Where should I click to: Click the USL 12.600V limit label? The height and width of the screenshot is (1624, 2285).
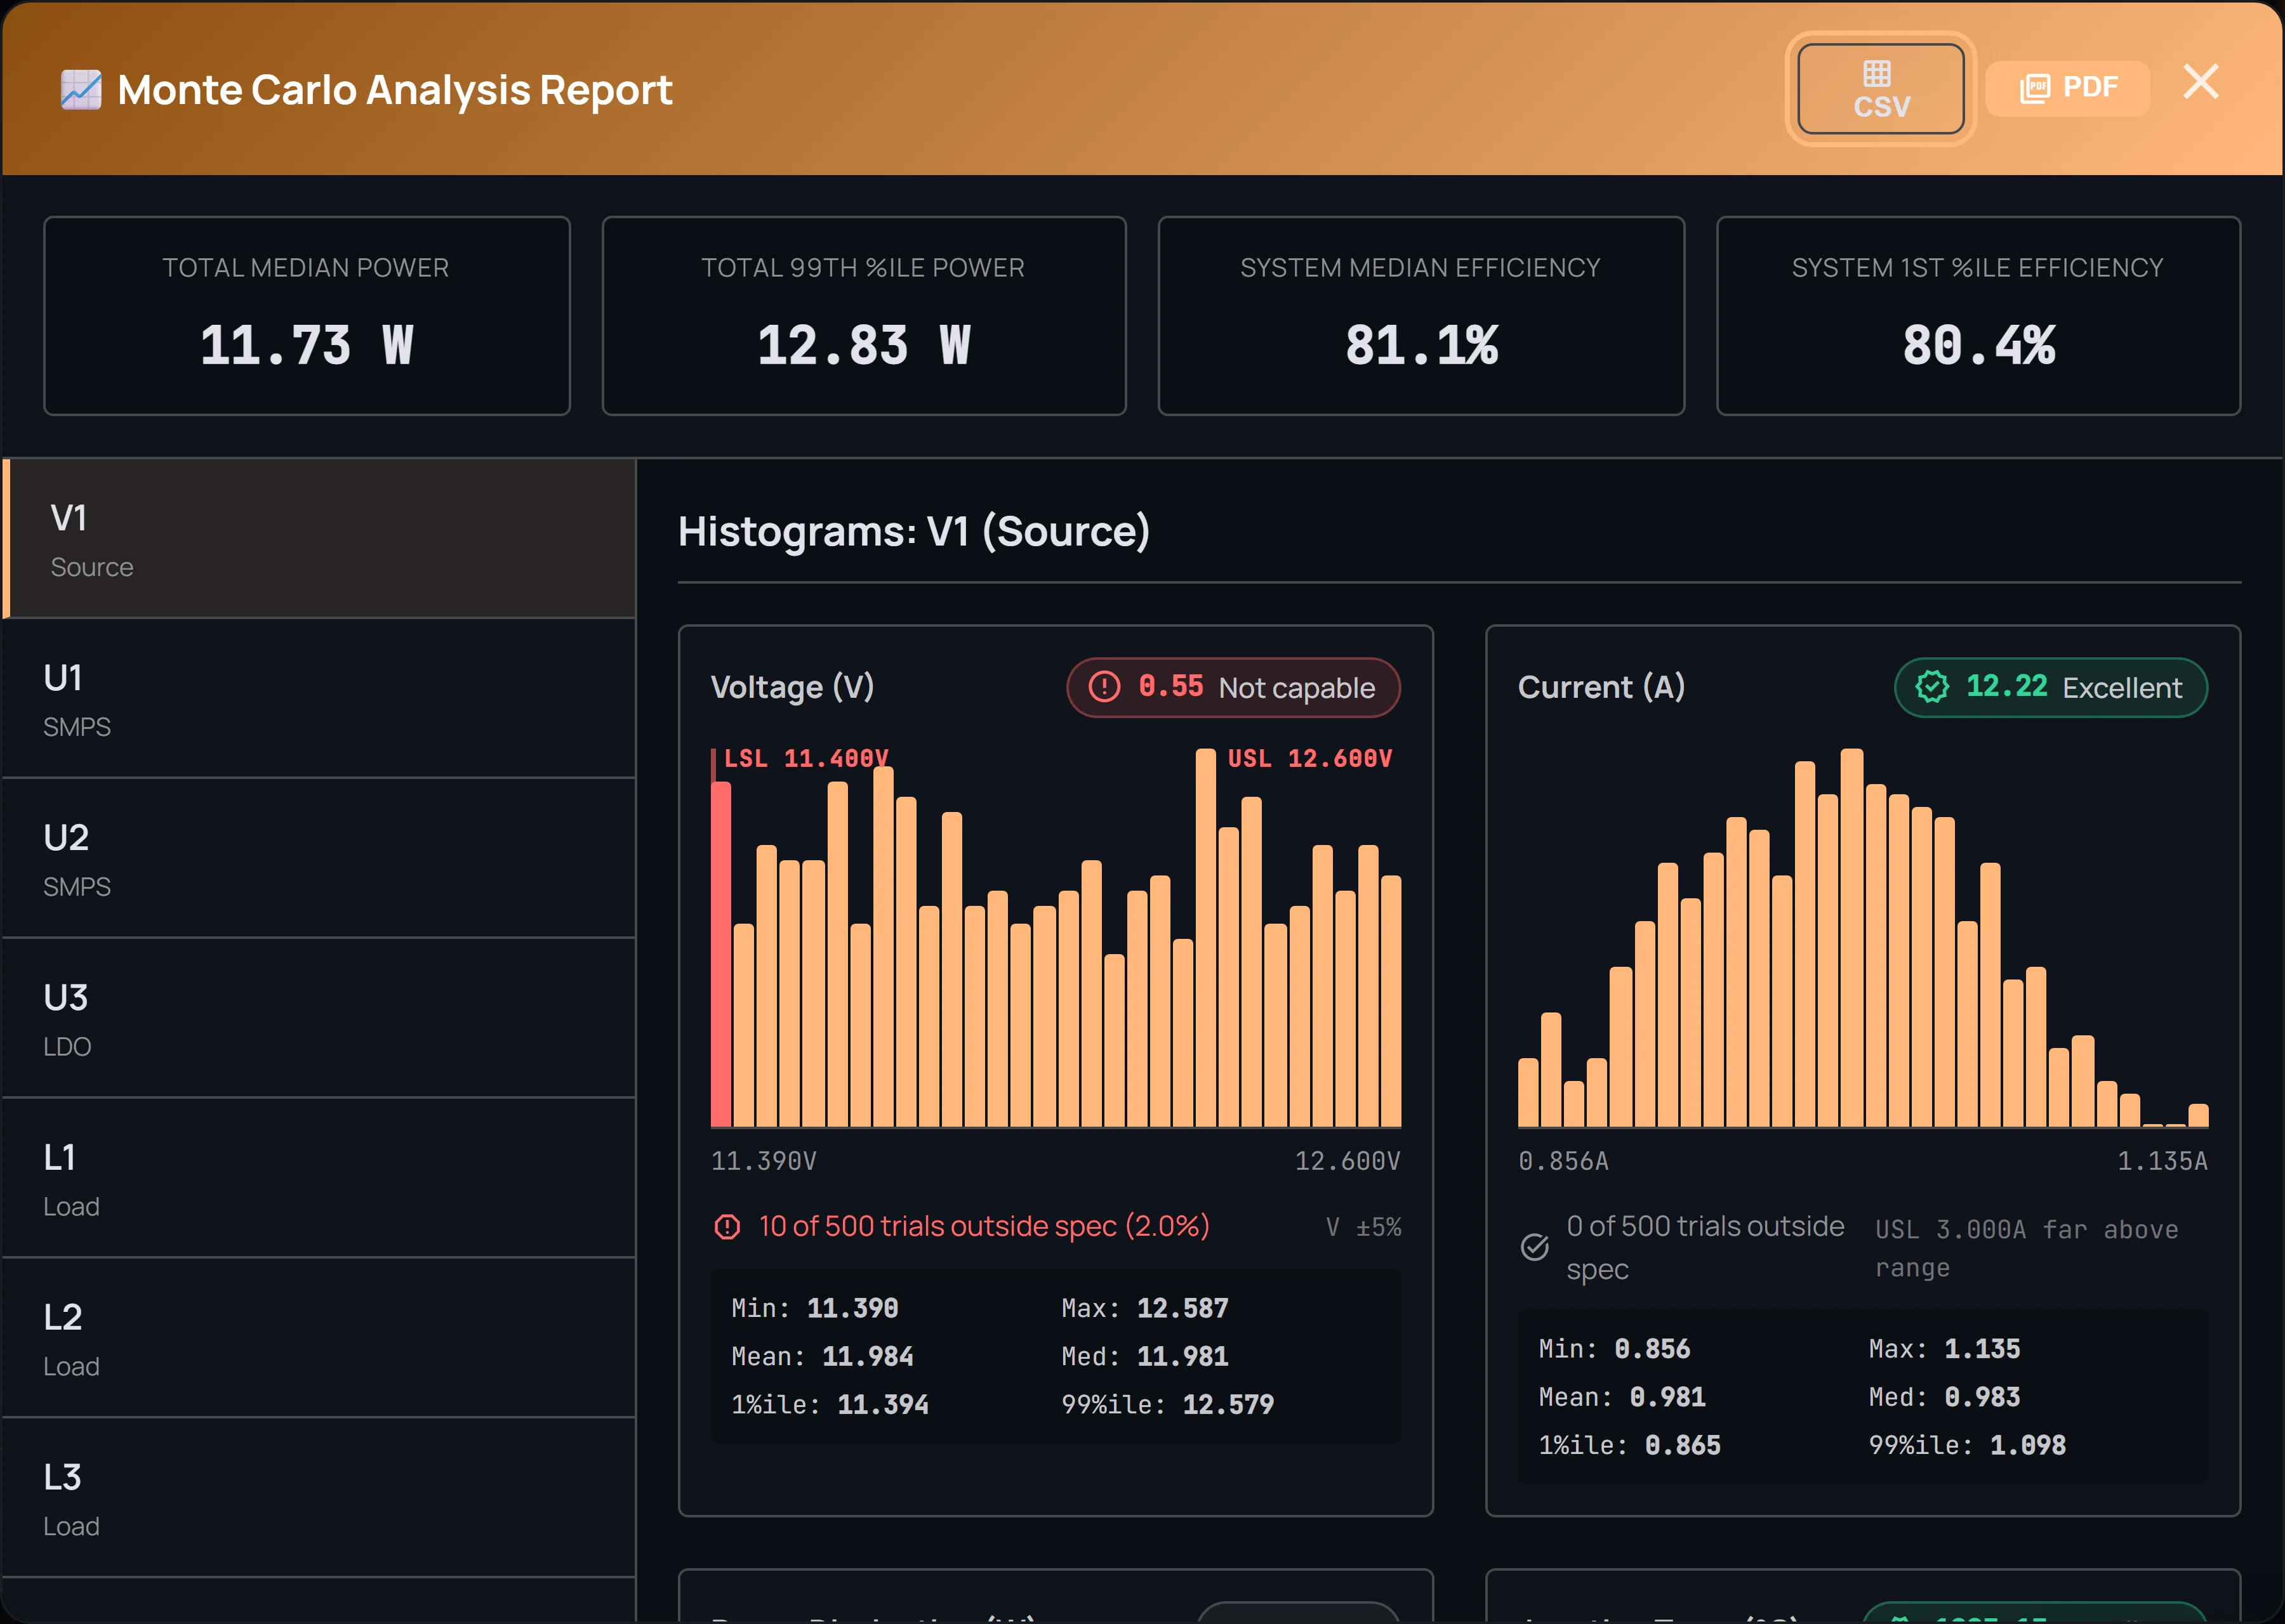1309,758
